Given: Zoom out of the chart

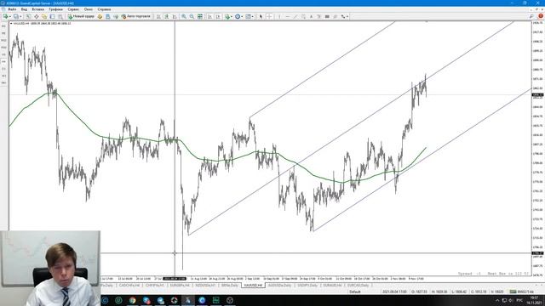Looking at the screenshot, I should click(192, 16).
